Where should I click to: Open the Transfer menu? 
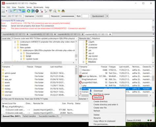[x=21, y=7]
